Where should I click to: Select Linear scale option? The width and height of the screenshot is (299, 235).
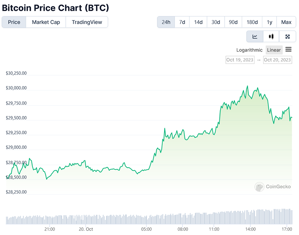click(x=274, y=50)
